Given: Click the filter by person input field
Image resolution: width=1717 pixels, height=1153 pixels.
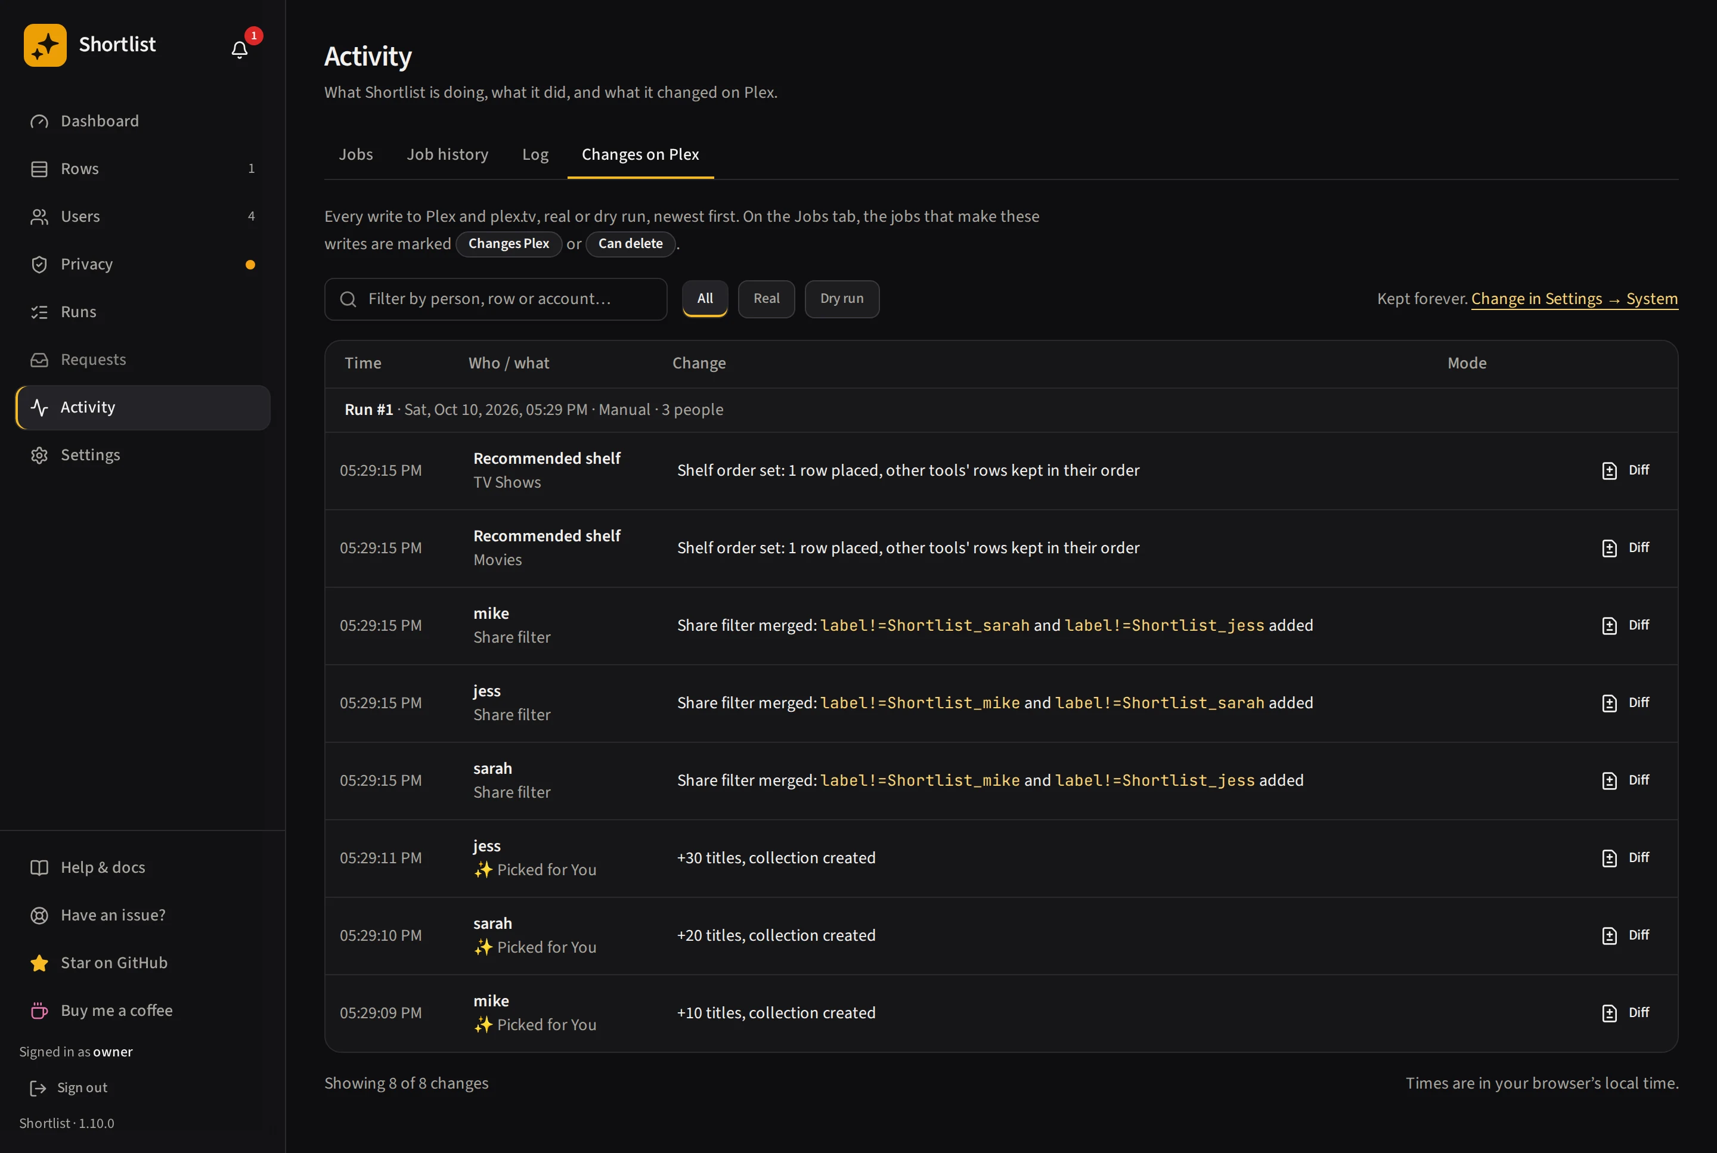Looking at the screenshot, I should point(495,299).
